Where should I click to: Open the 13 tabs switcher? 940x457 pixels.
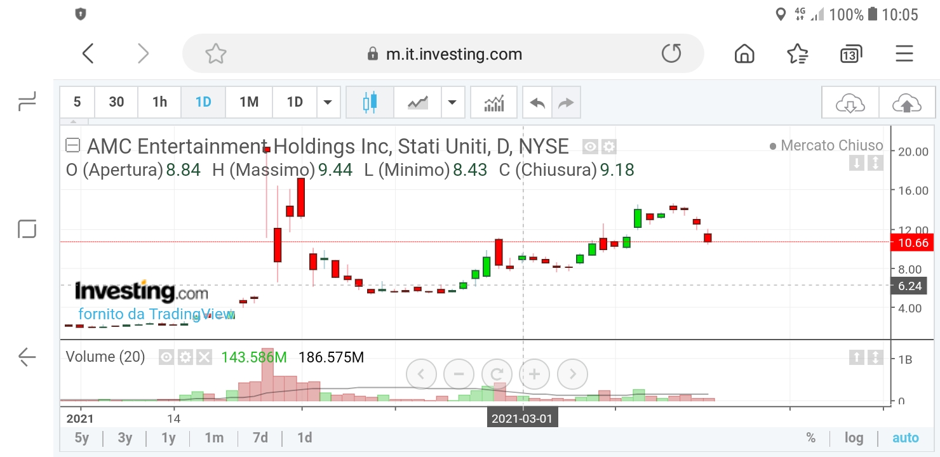[851, 54]
